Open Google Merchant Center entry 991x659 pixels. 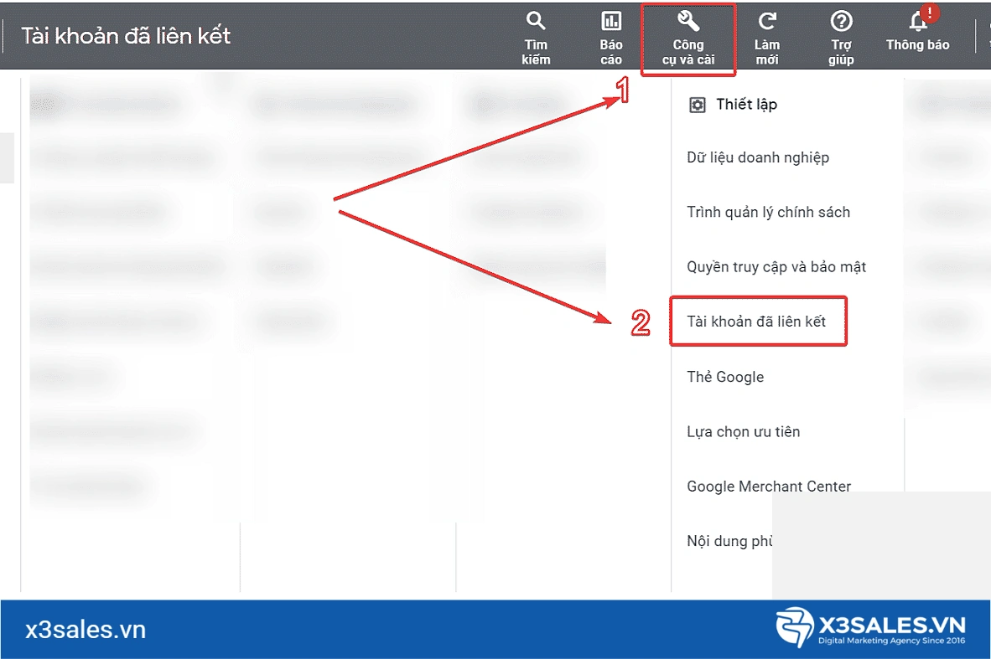(769, 486)
